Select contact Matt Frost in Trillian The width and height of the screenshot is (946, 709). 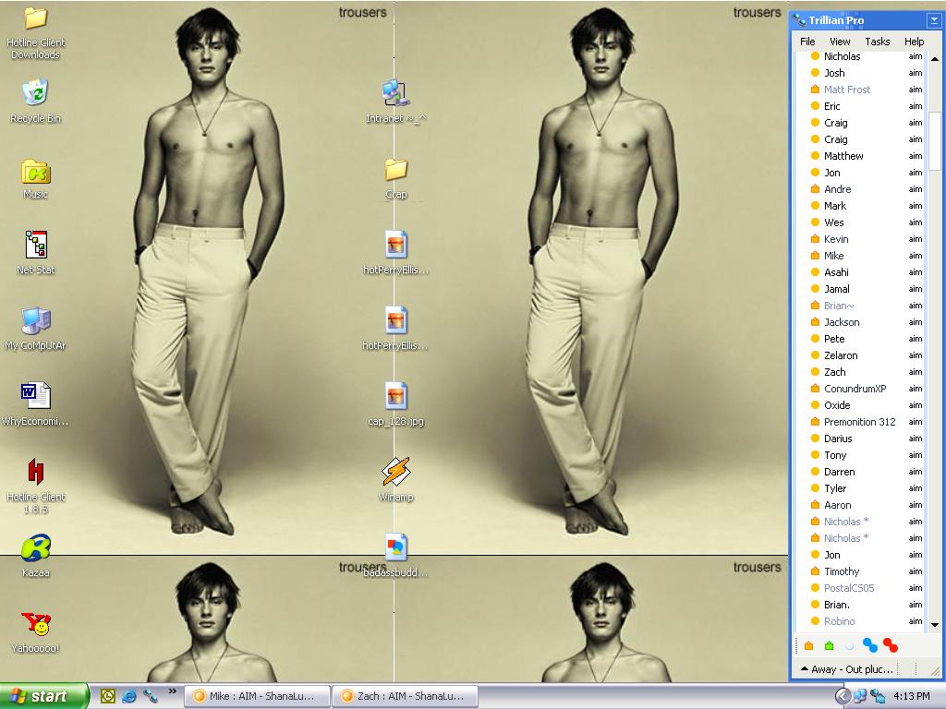859,90
